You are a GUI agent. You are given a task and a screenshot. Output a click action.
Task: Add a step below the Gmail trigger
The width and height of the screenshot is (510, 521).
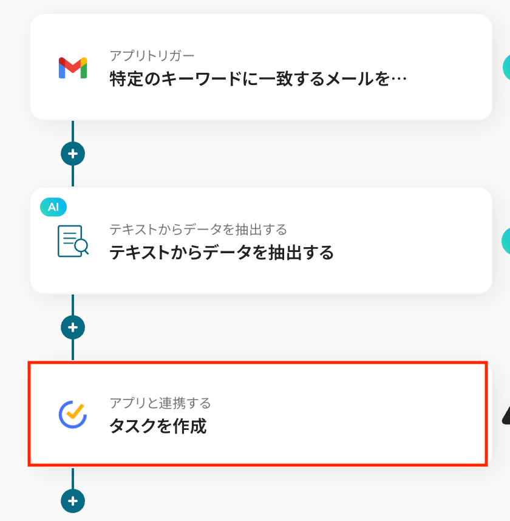click(73, 154)
